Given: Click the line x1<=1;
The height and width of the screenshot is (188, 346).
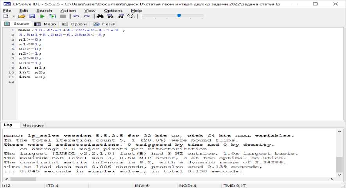Looking at the screenshot, I should point(30,44).
